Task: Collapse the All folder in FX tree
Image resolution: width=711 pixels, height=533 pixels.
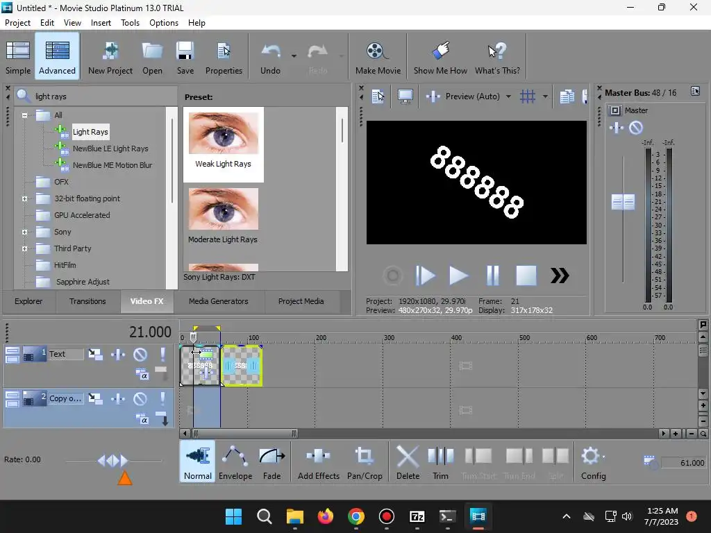Action: 24,115
